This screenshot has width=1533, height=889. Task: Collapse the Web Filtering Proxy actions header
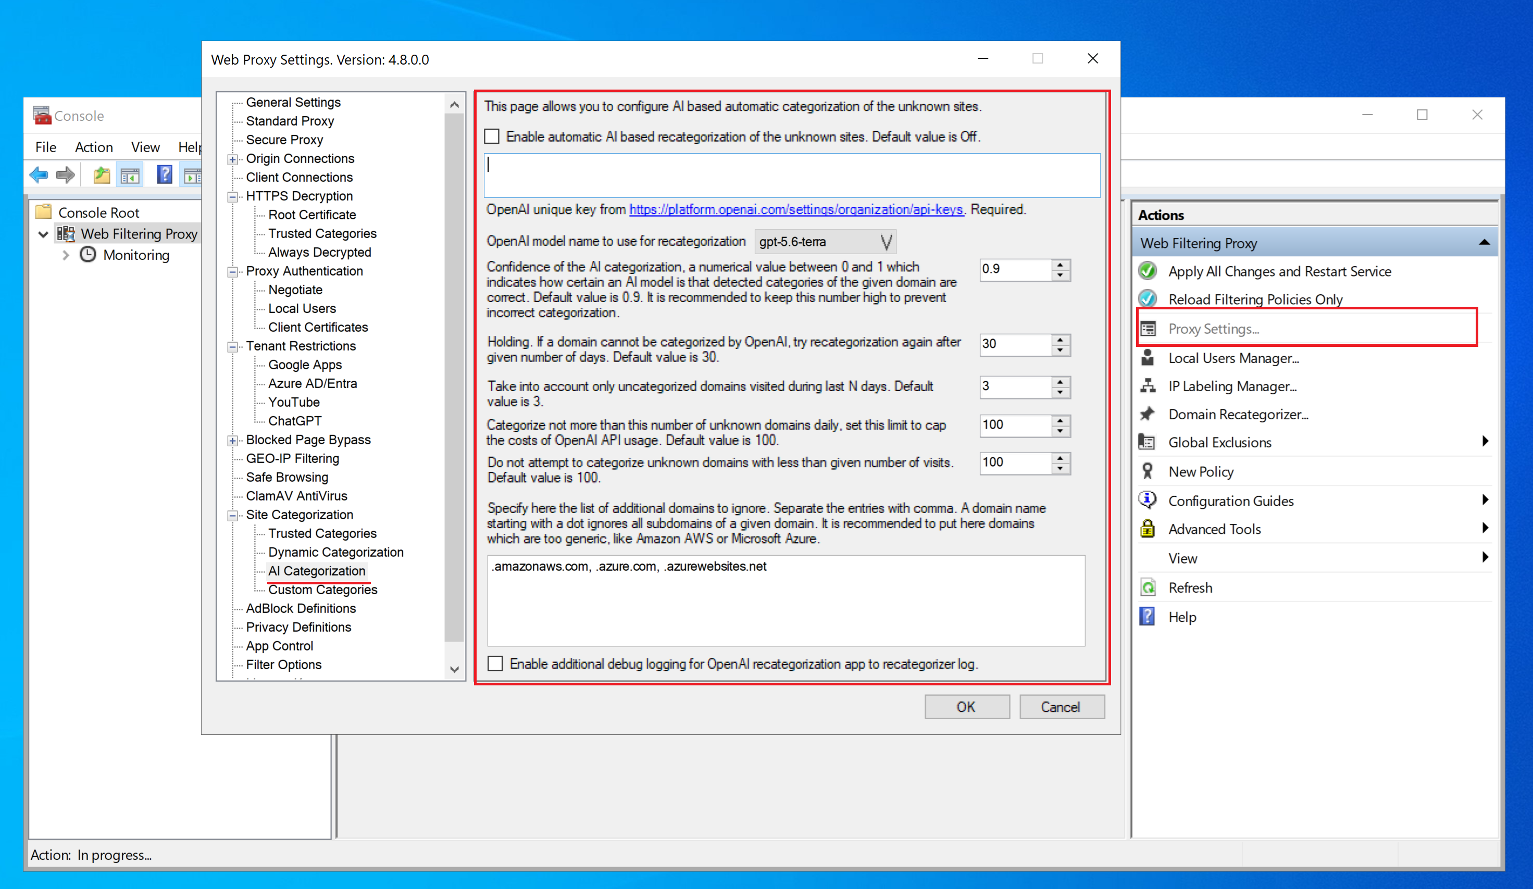[1484, 243]
